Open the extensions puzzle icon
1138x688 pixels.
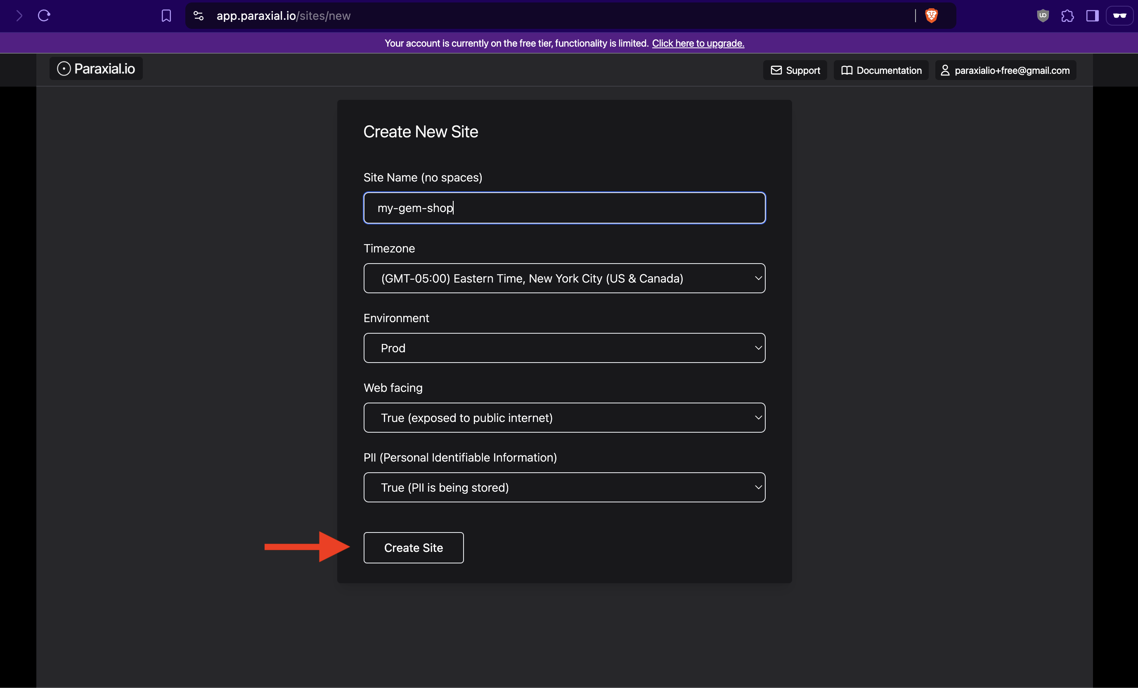[x=1067, y=16]
